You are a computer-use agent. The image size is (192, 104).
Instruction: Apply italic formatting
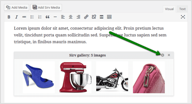click(16, 17)
